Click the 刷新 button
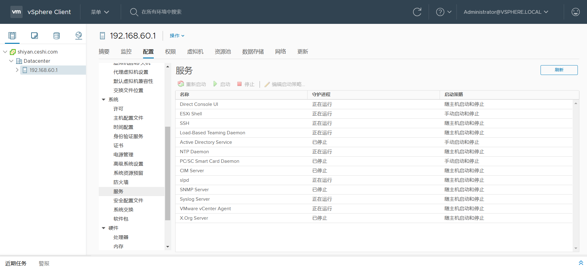Viewport: 587px width, 268px height. (559, 70)
